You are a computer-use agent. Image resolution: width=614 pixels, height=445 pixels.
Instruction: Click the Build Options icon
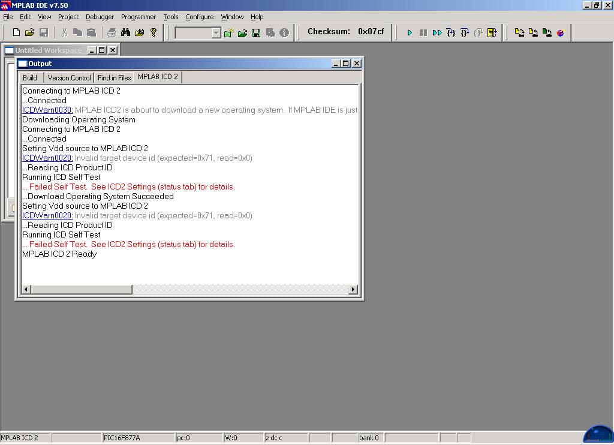(270, 33)
